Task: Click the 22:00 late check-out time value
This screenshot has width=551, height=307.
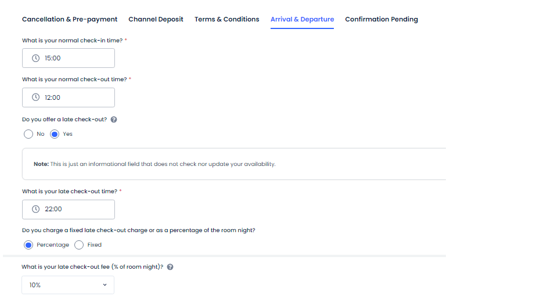Action: (53, 209)
